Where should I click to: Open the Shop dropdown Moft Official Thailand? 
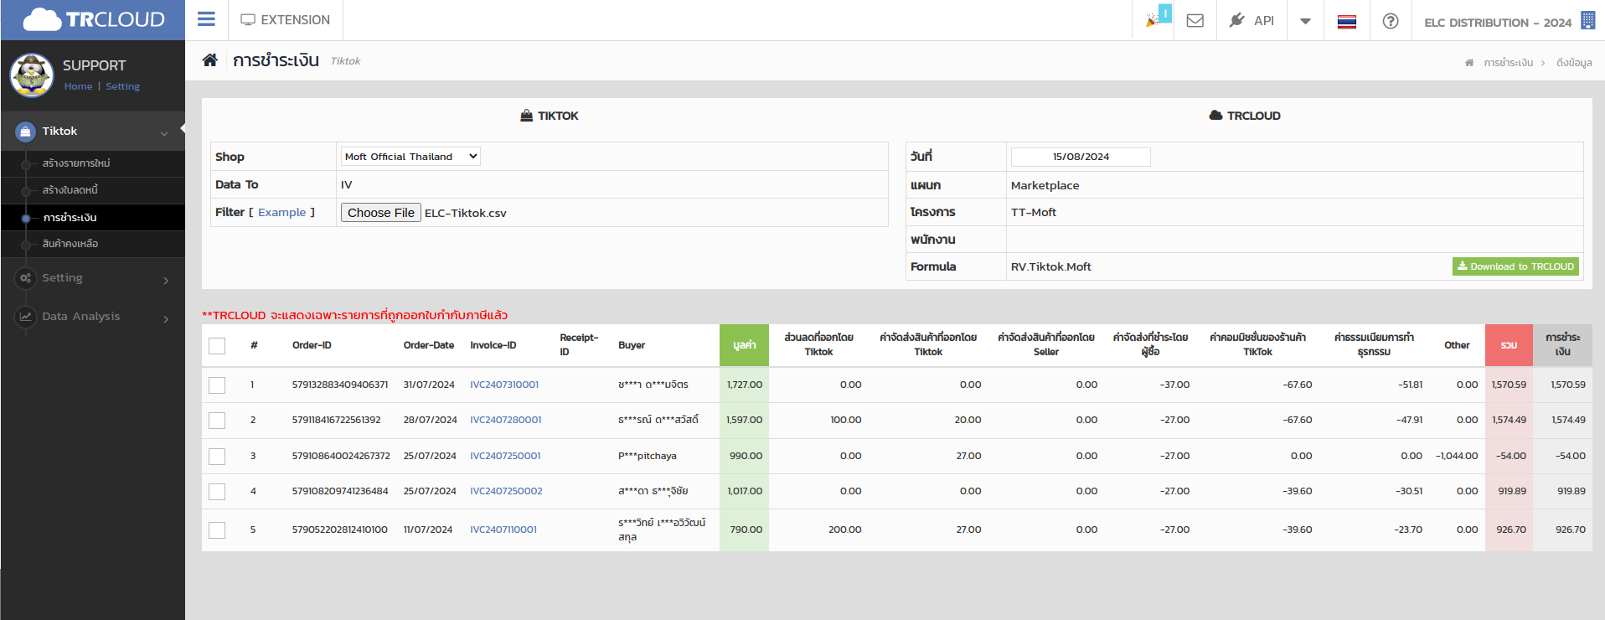point(410,157)
